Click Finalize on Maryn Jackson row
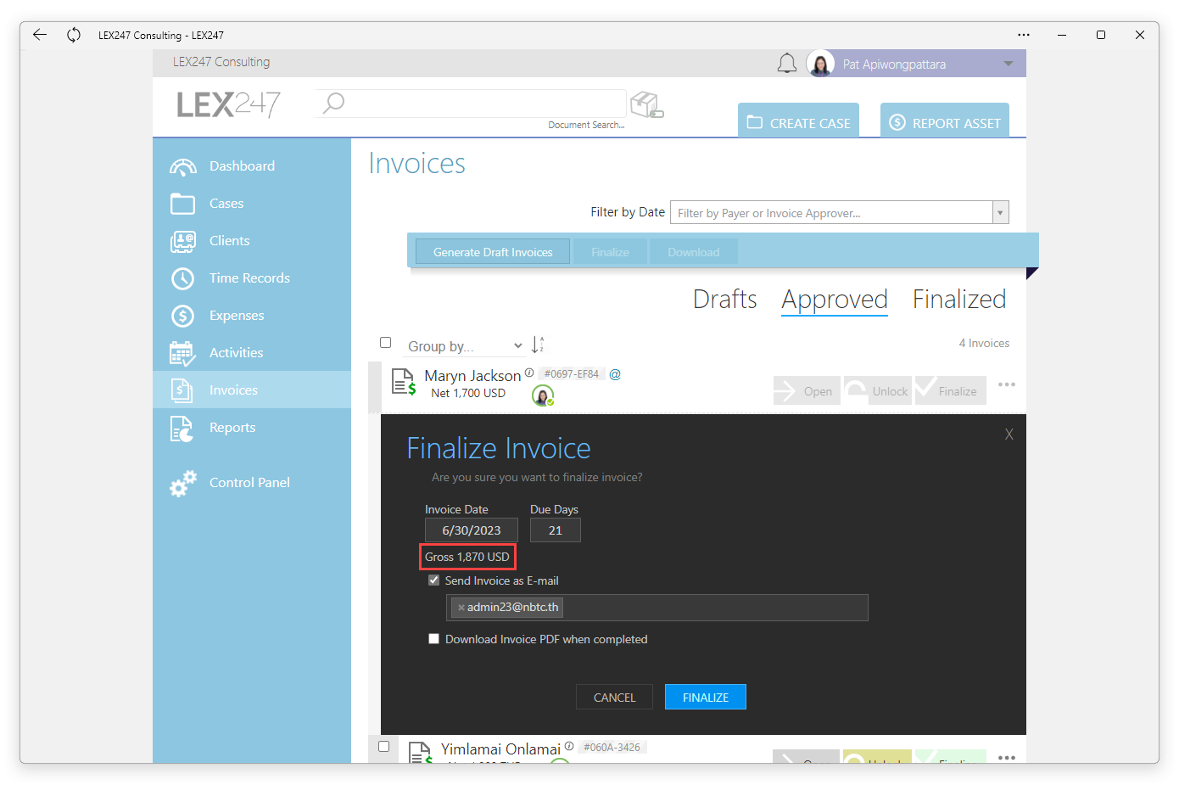The height and width of the screenshot is (785, 1179). pos(950,390)
